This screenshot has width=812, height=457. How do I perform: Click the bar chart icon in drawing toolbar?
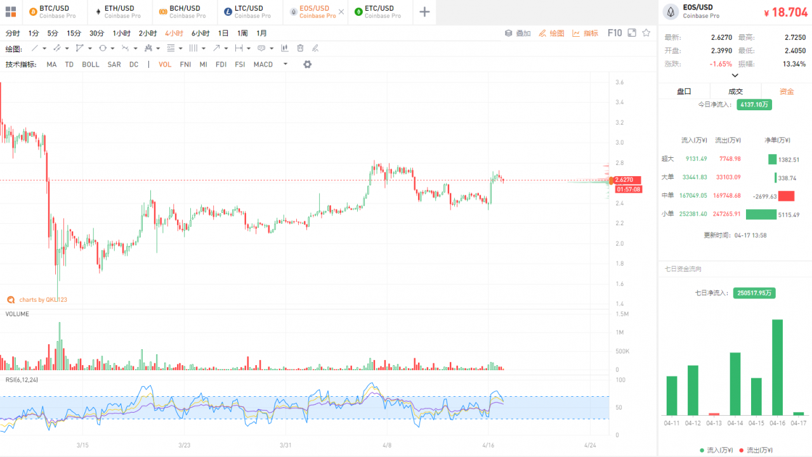tap(284, 48)
